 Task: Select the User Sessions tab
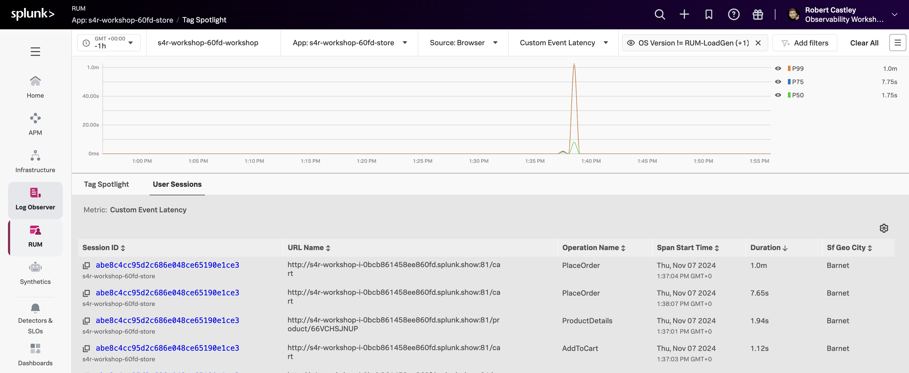[177, 184]
